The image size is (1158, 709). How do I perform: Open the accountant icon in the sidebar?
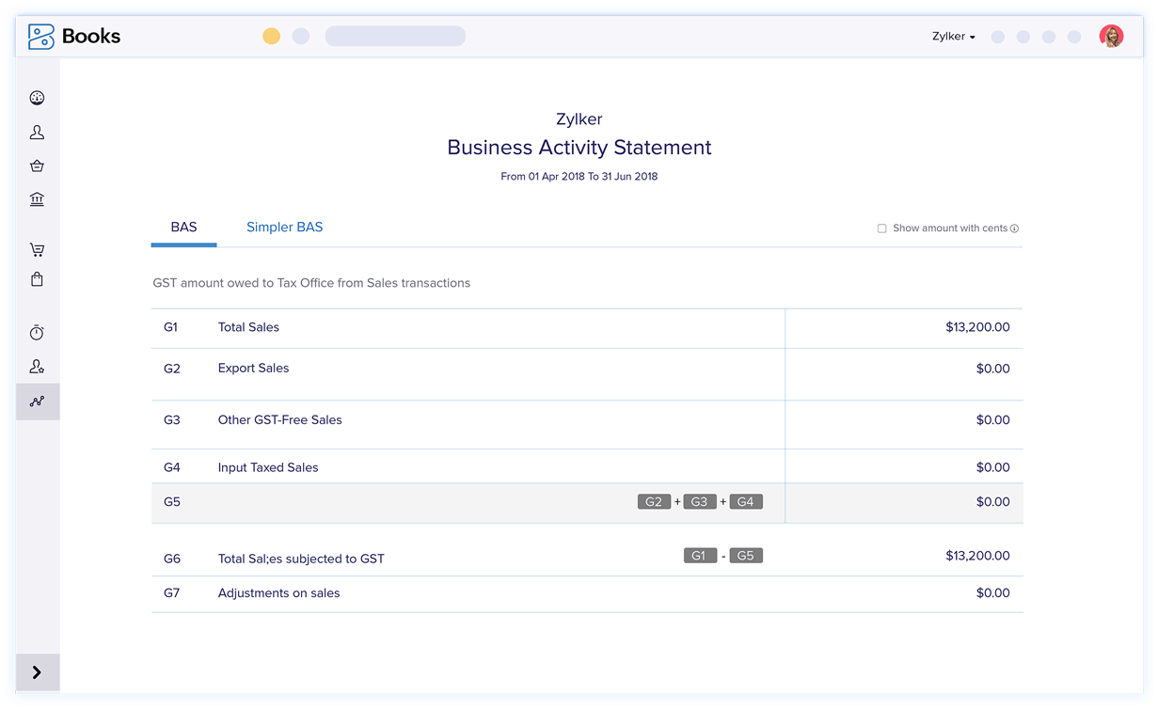pyautogui.click(x=38, y=367)
